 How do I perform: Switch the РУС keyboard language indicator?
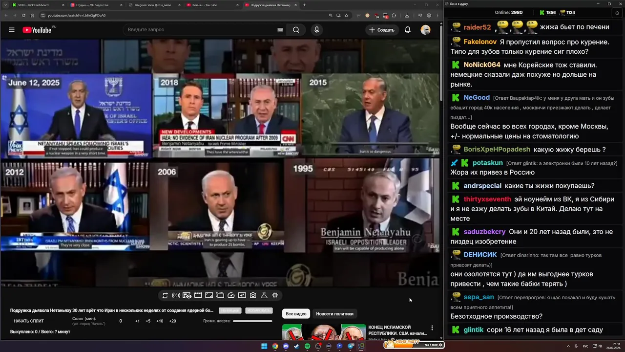point(585,346)
